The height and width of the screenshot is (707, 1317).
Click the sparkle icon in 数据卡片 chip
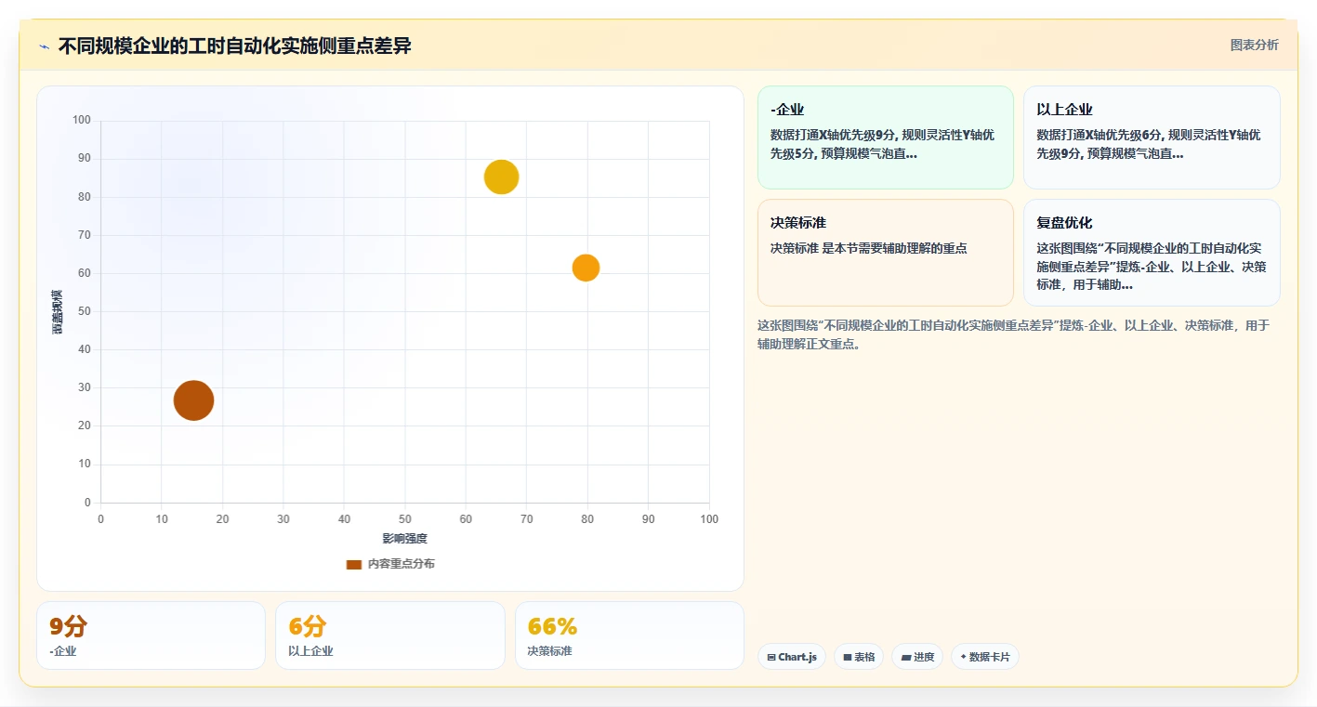coord(964,657)
